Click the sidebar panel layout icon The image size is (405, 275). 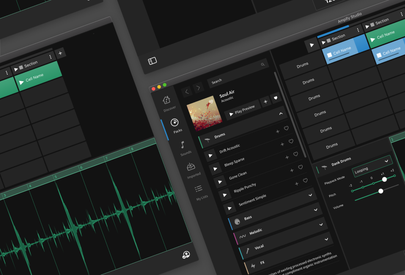coord(152,61)
